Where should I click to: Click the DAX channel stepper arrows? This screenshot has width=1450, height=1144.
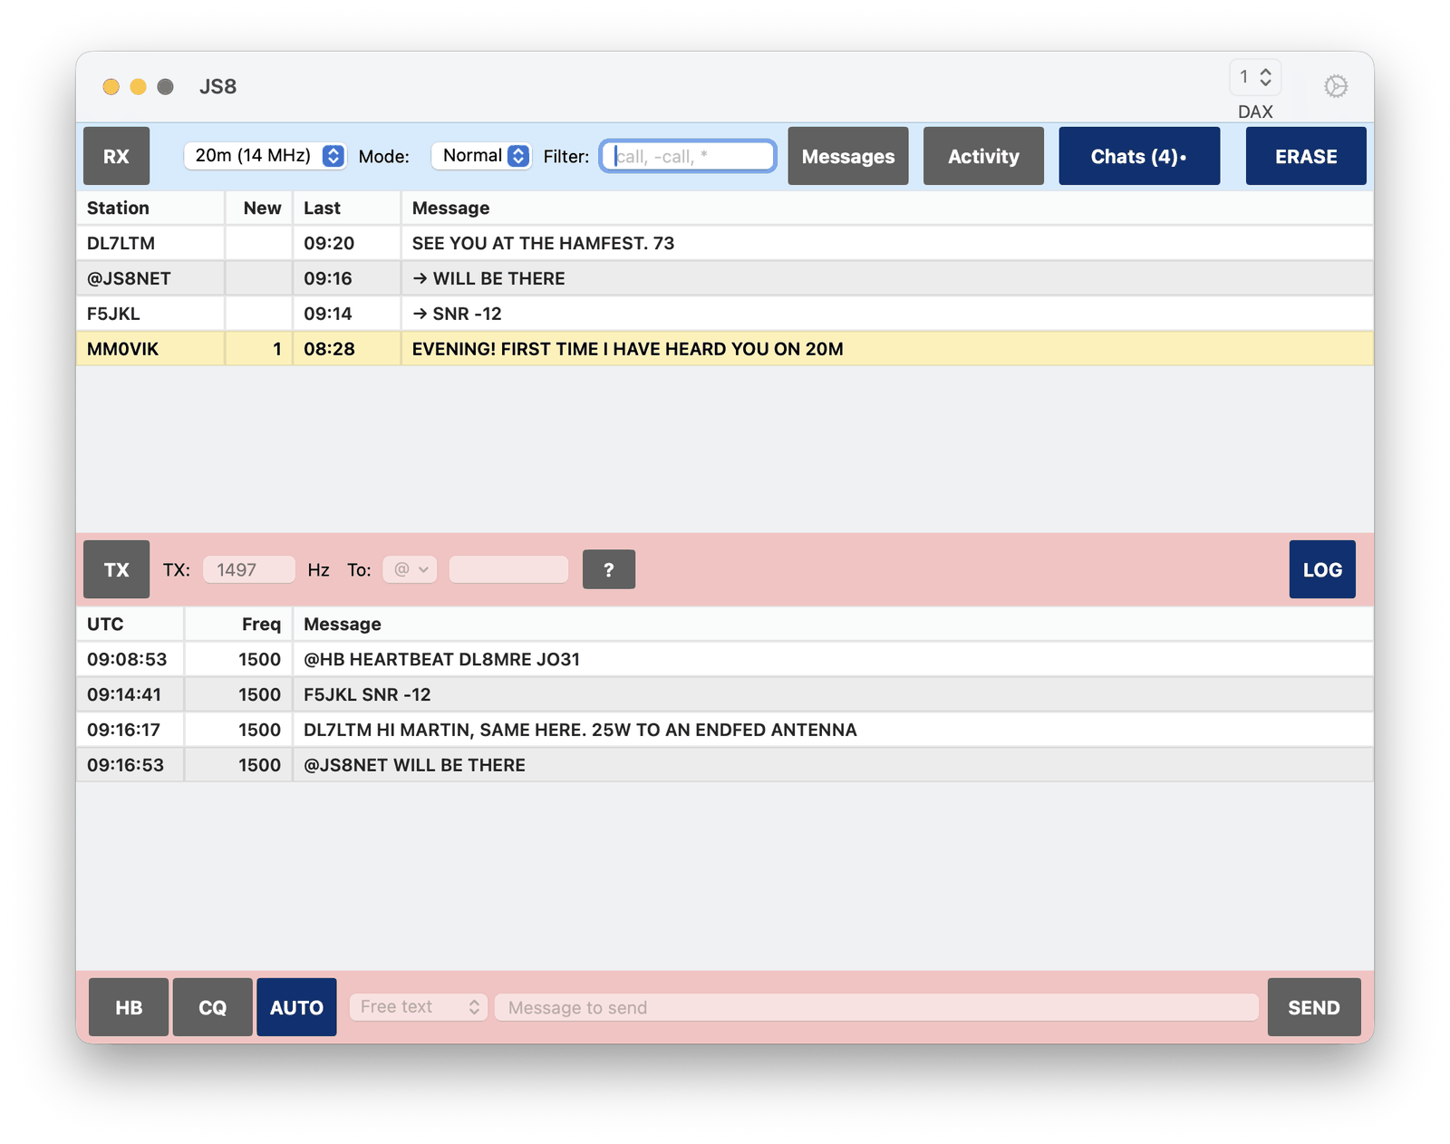[x=1265, y=77]
